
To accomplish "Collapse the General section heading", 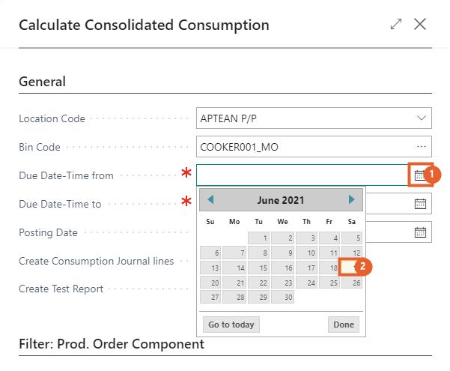I will pyautogui.click(x=42, y=82).
